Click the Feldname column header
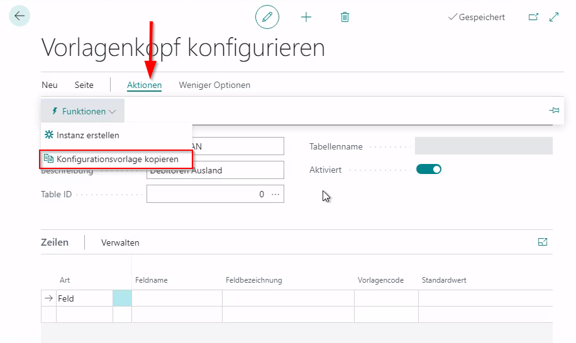576x343 pixels. 152,280
